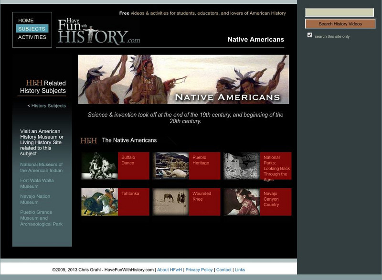Image resolution: width=382 pixels, height=280 pixels.
Task: Toggle the search this site only checkbox
Action: (x=309, y=35)
